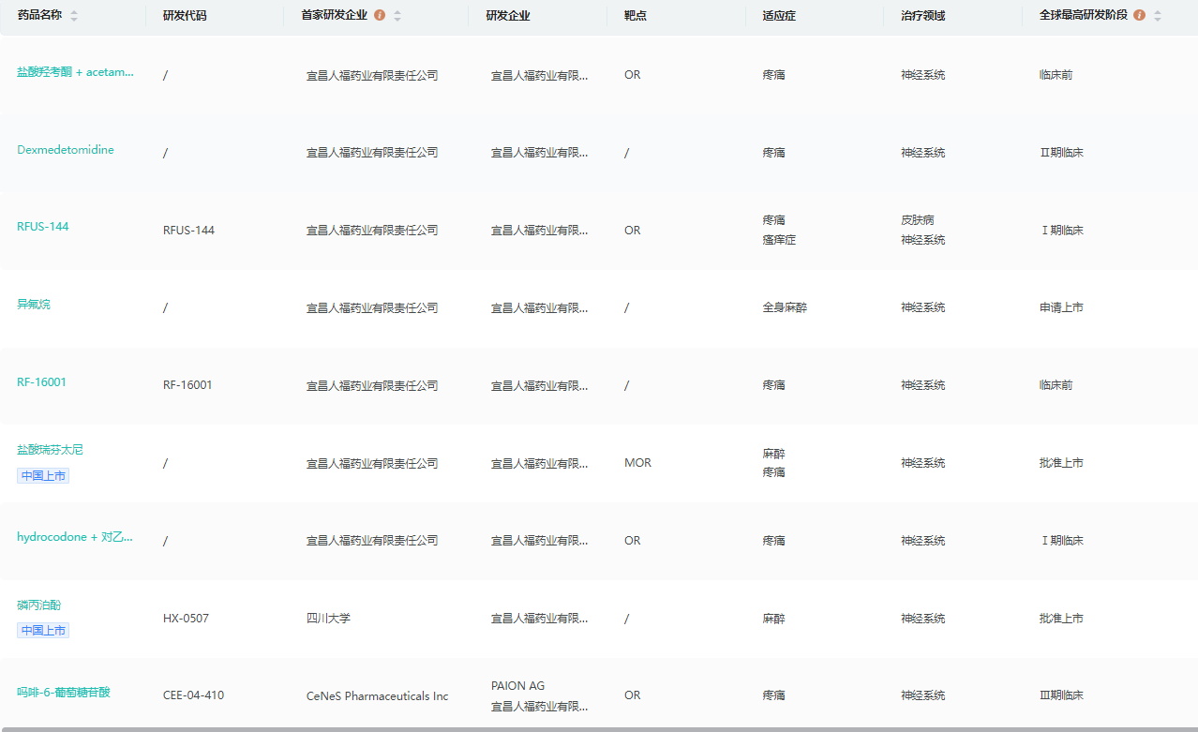Select CeNeS Pharmaceuticals Inc cell
This screenshot has width=1198, height=732.
pos(378,696)
